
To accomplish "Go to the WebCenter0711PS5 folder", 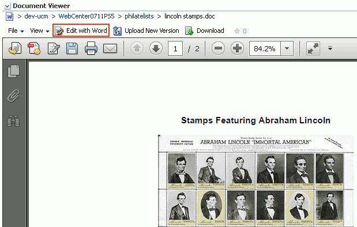I will click(x=87, y=16).
